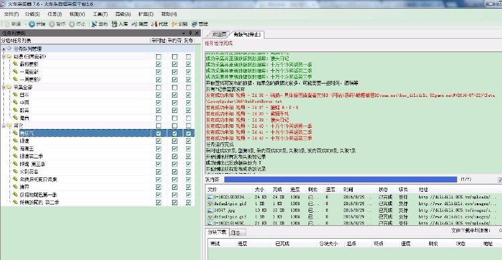This screenshot has height=260, width=502.
Task: Open the task list panel options dropdown arrow
Action: (183, 33)
